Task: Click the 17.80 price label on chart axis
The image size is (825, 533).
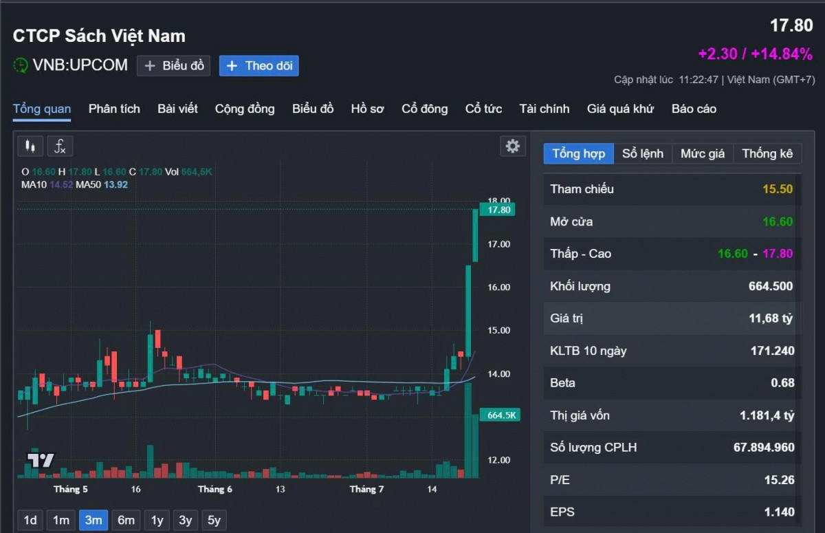Action: [497, 210]
